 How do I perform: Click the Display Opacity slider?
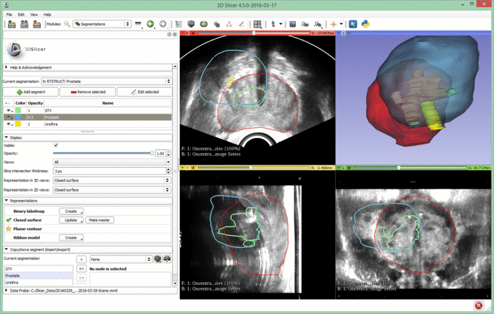(x=103, y=153)
